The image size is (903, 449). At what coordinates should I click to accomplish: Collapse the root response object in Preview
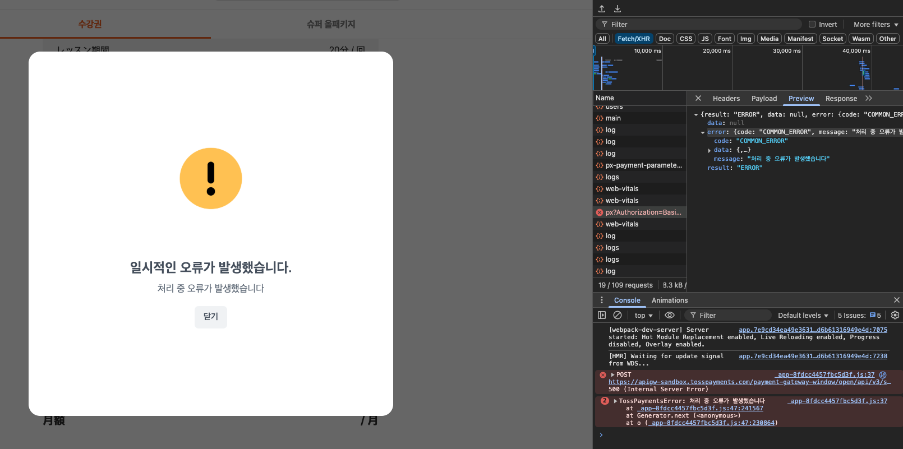point(696,114)
